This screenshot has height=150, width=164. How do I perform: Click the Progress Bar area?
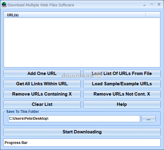pyautogui.click(x=82, y=142)
